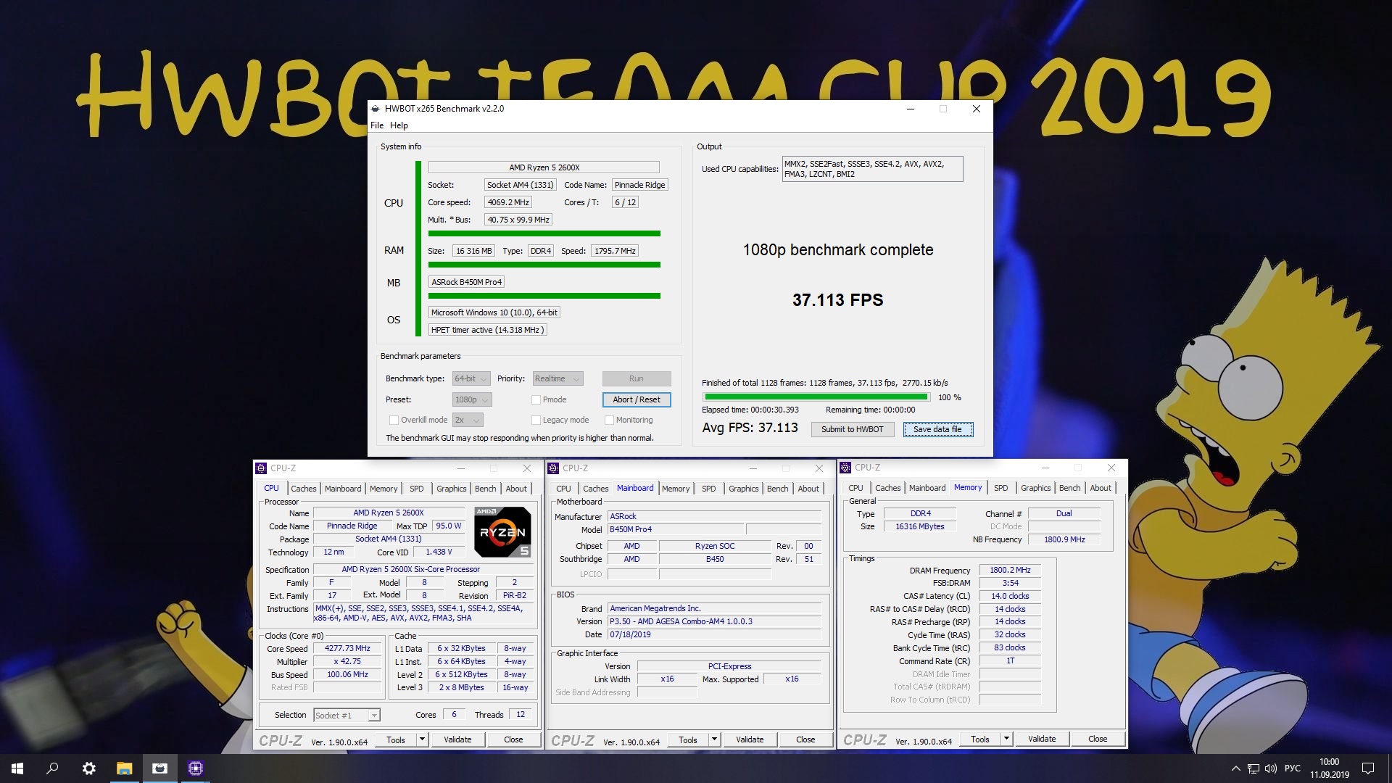Click CPU-Z icon in CPU tab window

tap(261, 468)
